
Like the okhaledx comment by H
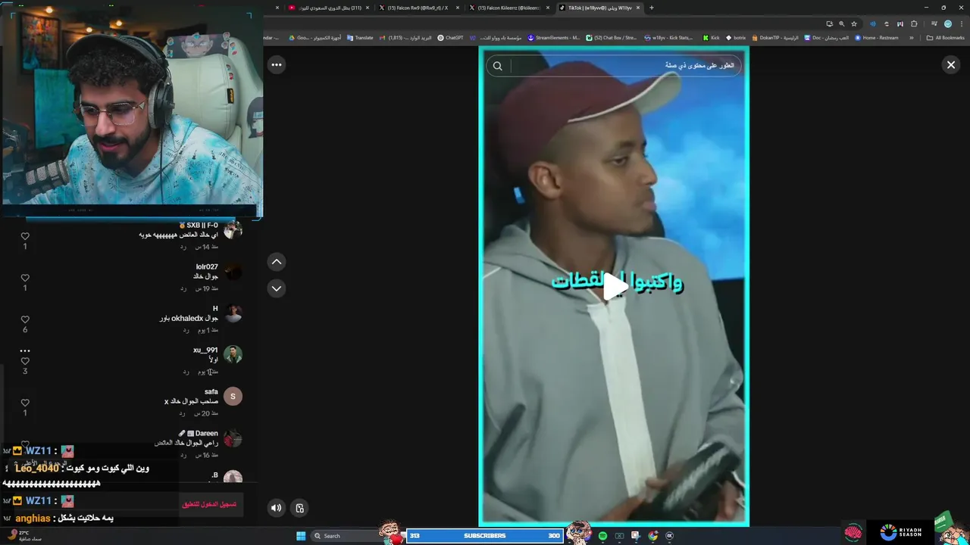click(x=25, y=319)
